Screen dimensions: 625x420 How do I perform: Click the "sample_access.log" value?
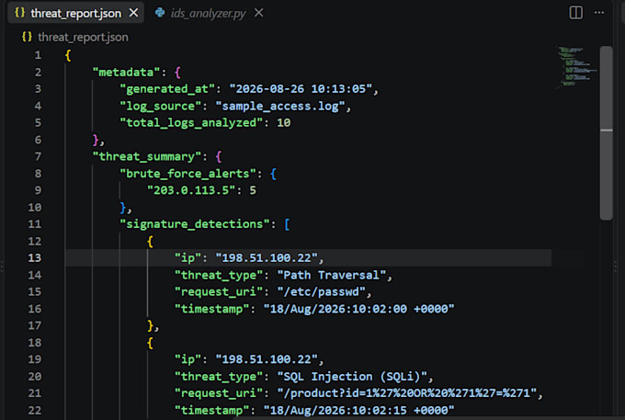(x=279, y=106)
